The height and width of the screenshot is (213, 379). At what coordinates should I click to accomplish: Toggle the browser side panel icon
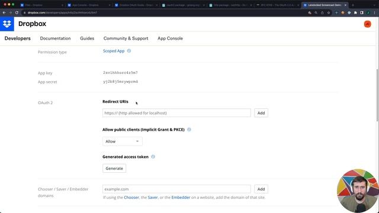(362, 12)
